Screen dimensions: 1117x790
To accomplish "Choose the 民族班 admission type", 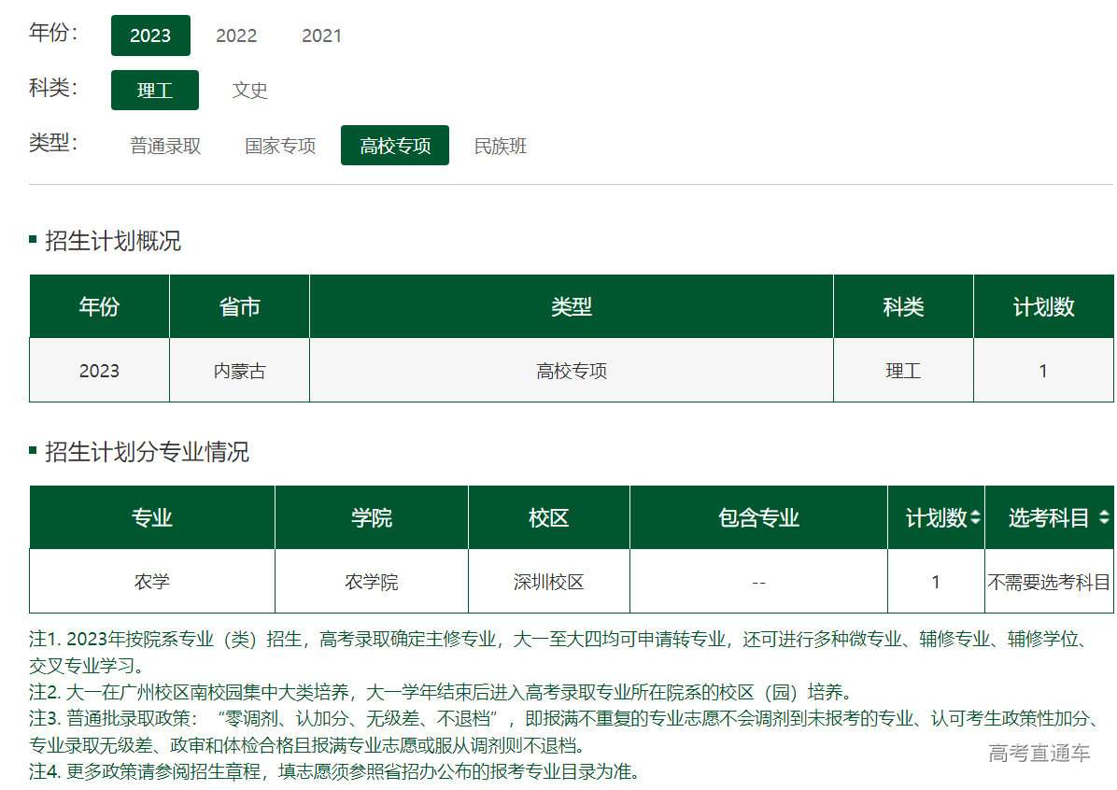I will coord(501,146).
